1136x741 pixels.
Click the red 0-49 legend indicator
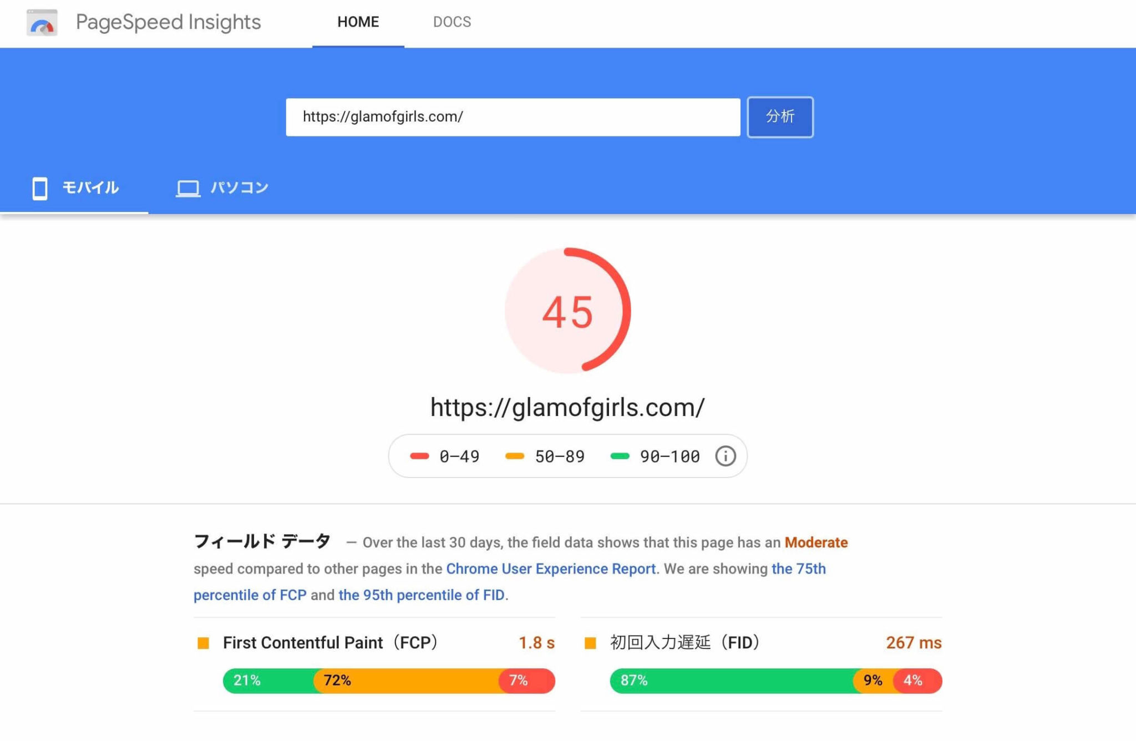click(420, 456)
